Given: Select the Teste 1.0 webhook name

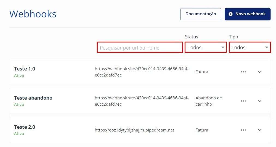Looking at the screenshot, I should [x=25, y=69].
